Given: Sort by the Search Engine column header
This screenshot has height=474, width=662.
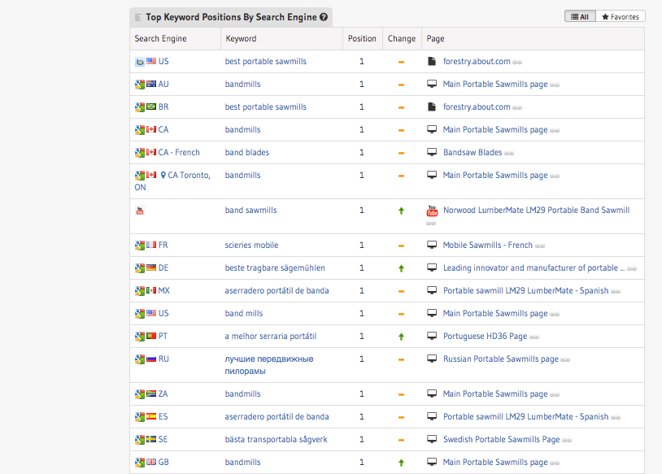Looking at the screenshot, I should pos(161,39).
